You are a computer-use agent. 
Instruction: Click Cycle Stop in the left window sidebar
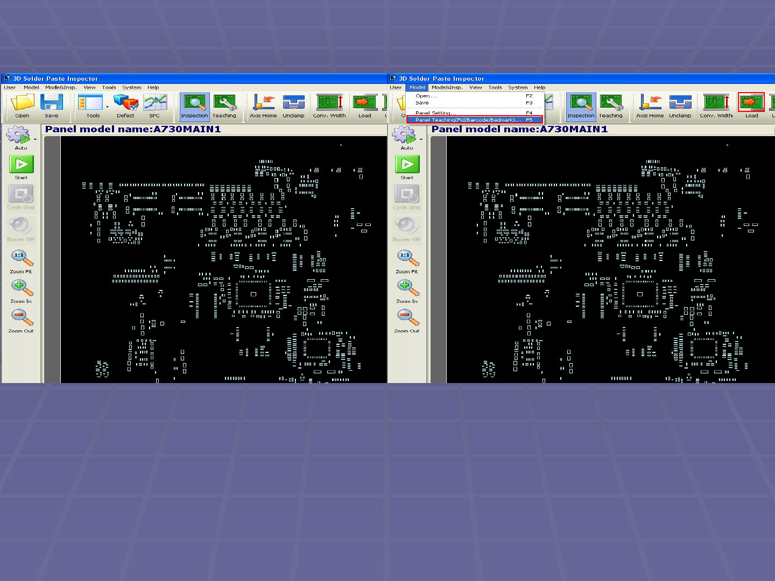point(21,197)
